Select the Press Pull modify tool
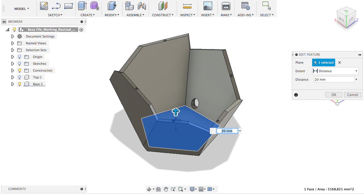The height and width of the screenshot is (194, 364). pyautogui.click(x=112, y=6)
